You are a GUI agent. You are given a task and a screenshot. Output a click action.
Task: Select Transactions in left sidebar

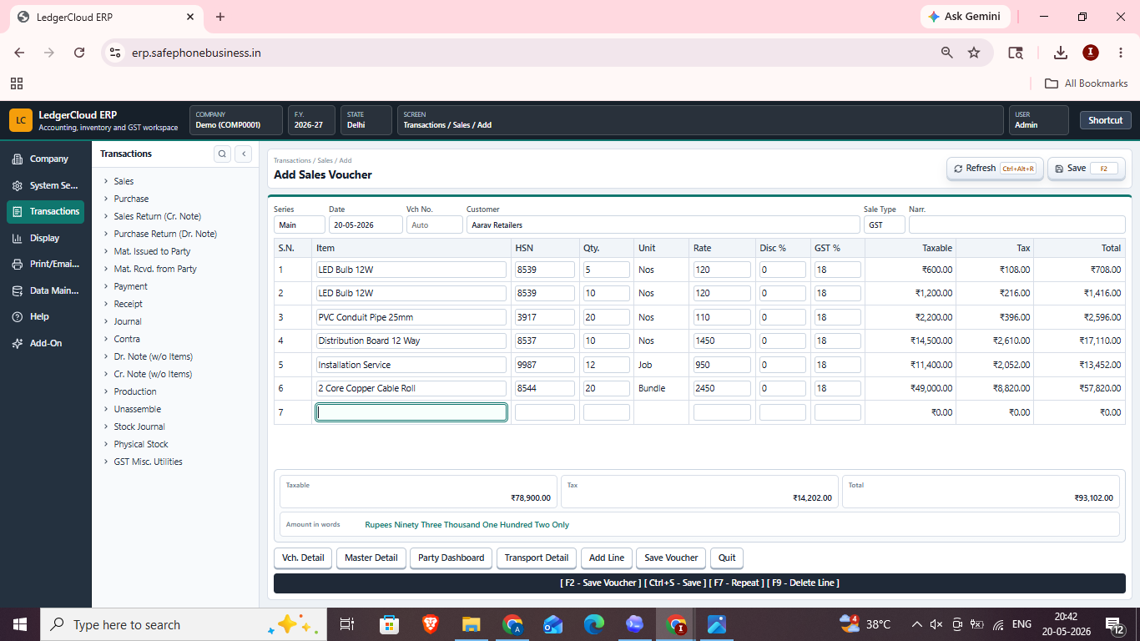[x=45, y=211]
